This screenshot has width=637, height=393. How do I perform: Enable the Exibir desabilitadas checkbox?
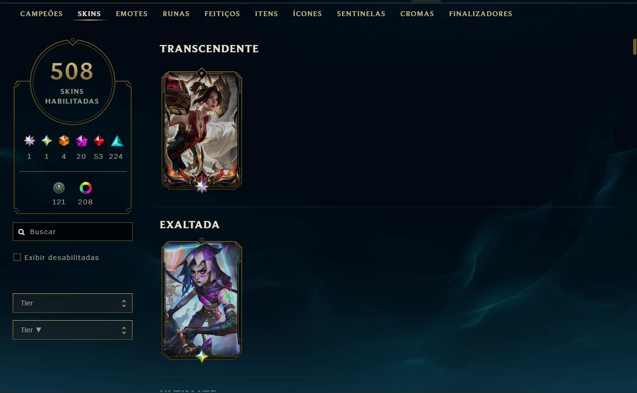pos(17,257)
